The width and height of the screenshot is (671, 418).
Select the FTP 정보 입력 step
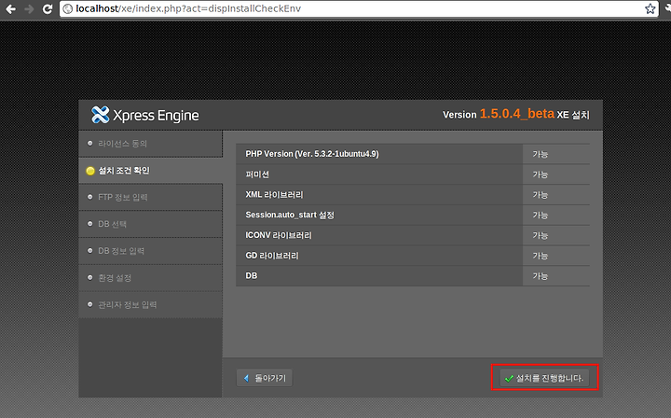pyautogui.click(x=151, y=197)
